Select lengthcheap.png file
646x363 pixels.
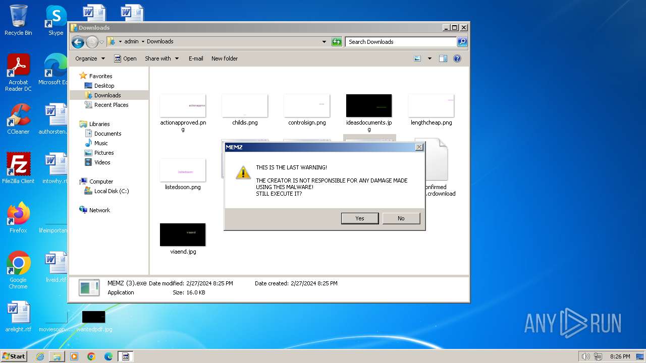click(431, 111)
